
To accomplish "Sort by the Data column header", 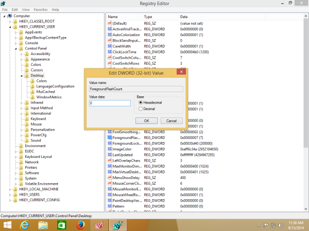I will coord(221,17).
